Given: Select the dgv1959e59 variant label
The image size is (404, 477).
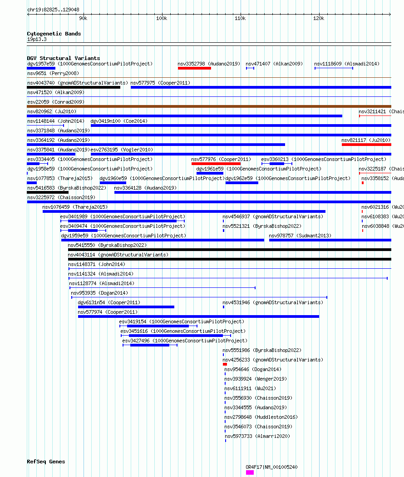Looking at the screenshot, I should tap(123, 236).
